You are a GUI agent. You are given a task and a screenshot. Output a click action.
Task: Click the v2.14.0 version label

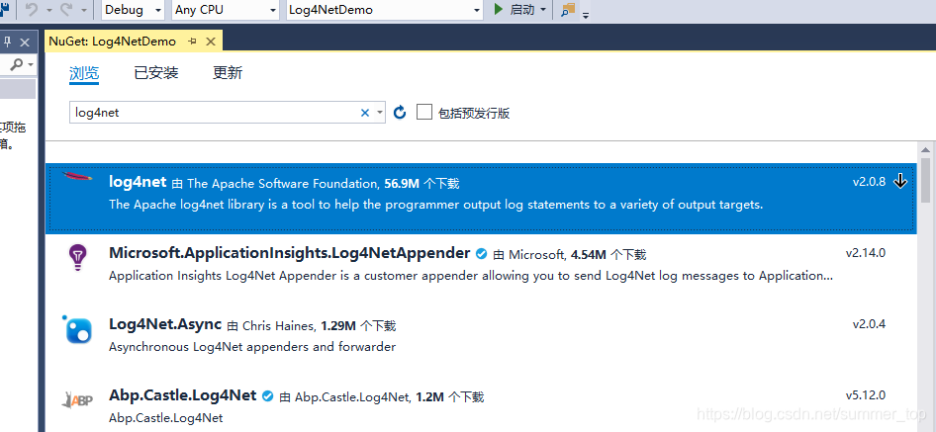tap(866, 253)
